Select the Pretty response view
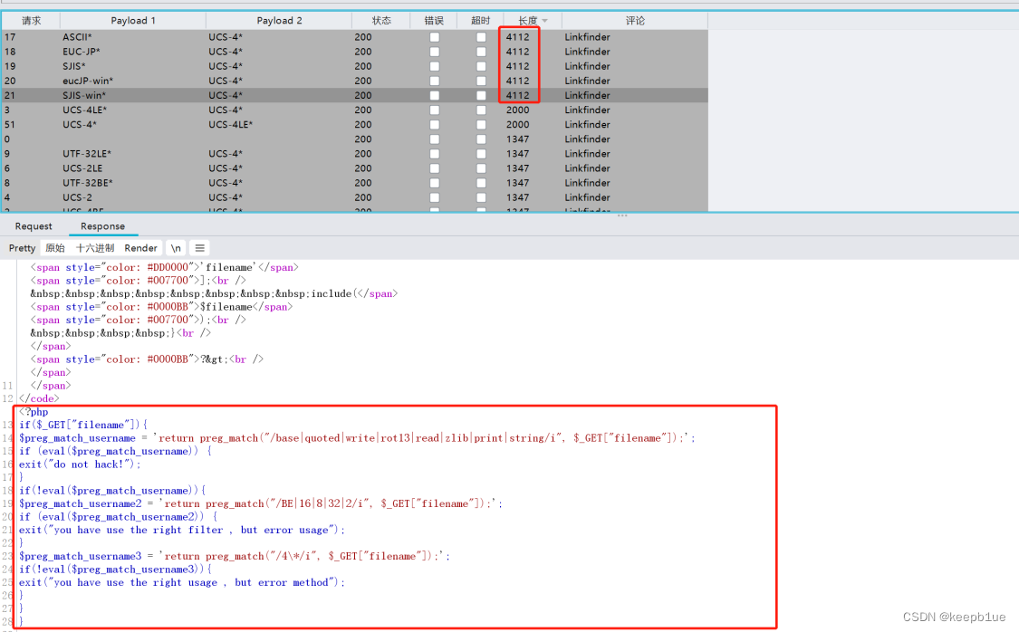This screenshot has height=632, width=1019. (x=21, y=247)
